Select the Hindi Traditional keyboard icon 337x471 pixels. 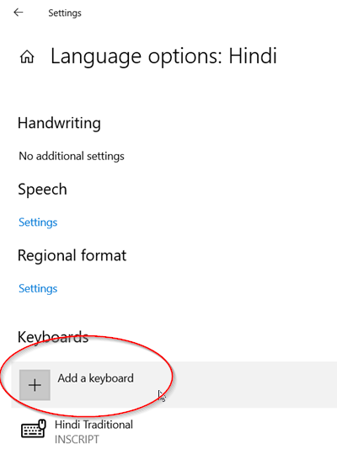(x=34, y=429)
